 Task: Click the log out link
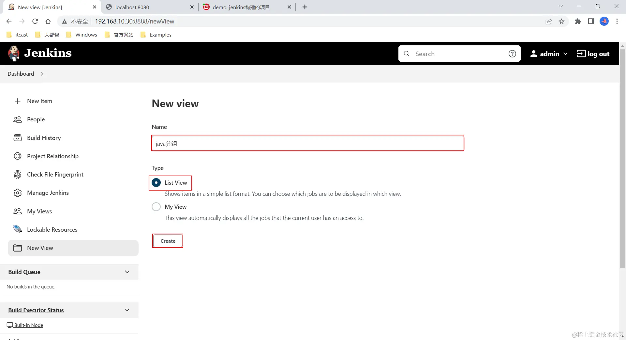(x=593, y=54)
